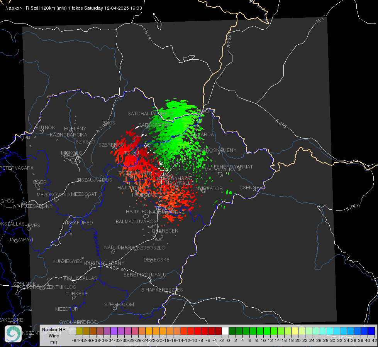
Task: Pick the yellow legend swatch between 18 and 20
Action: 295,331
